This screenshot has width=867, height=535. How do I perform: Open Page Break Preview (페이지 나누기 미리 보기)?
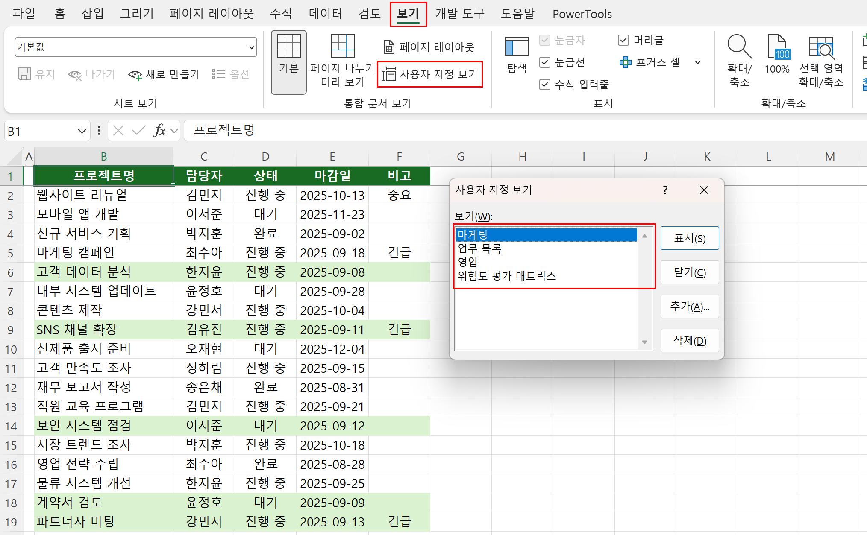(x=342, y=60)
